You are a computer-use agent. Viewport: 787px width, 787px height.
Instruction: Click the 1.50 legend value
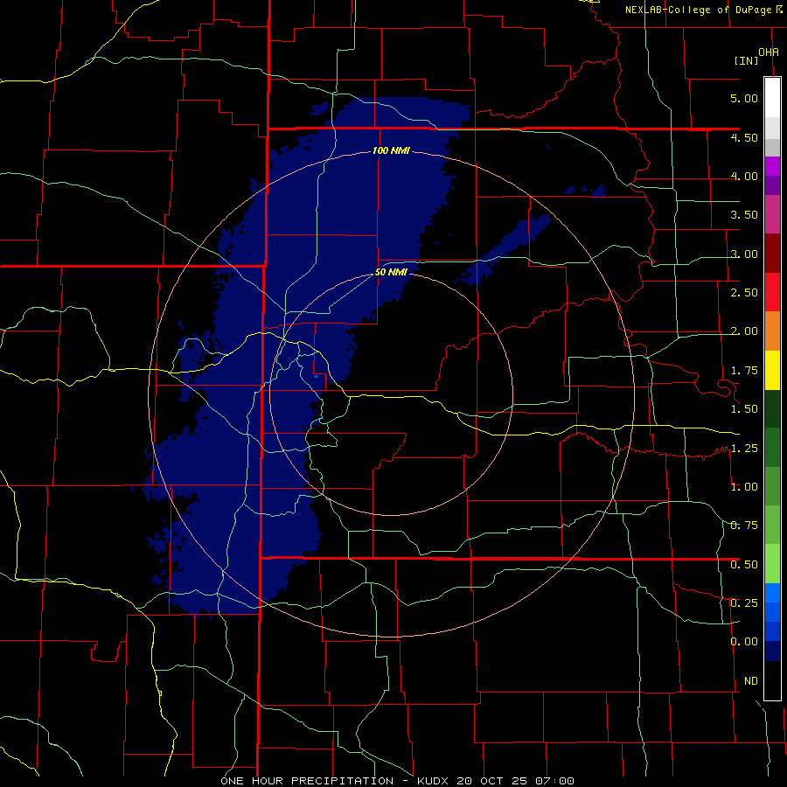(x=744, y=409)
